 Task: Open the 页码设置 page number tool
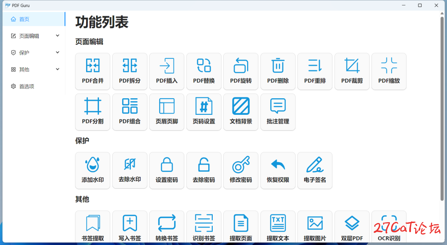[x=204, y=112]
